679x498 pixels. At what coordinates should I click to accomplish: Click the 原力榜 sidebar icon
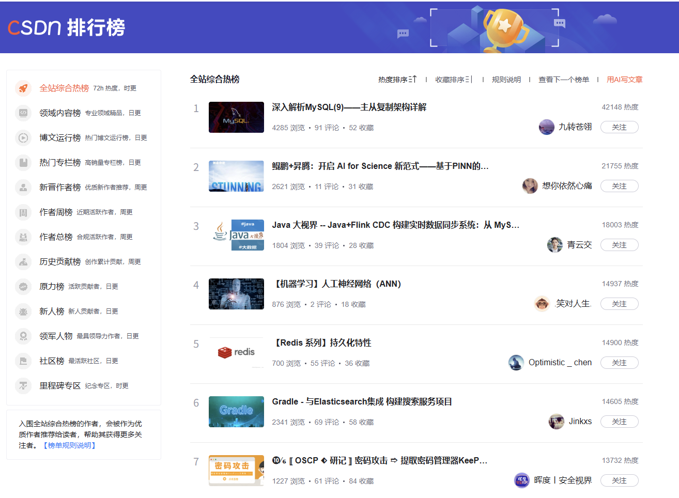click(23, 287)
